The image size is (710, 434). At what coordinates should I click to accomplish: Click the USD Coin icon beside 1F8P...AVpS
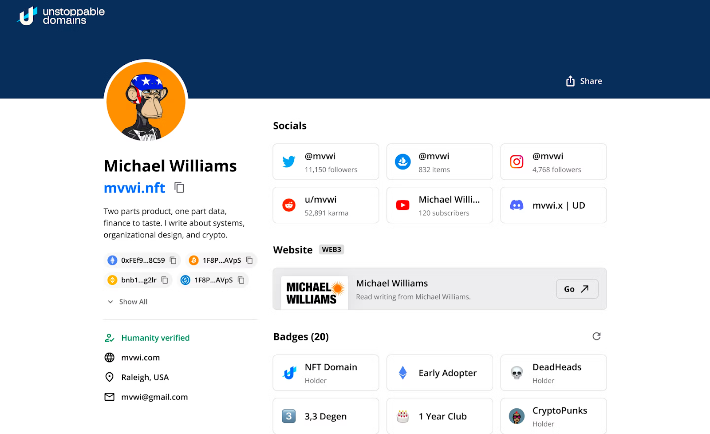tap(185, 280)
